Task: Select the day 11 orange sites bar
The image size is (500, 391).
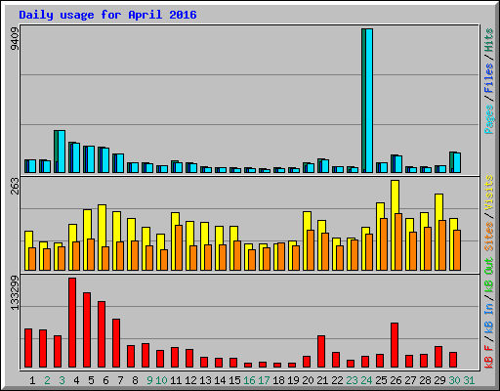Action: tap(179, 247)
